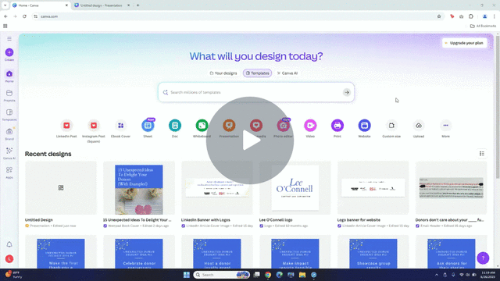Viewport: 500px width, 281px height.
Task: Open a new browser tab
Action: click(x=137, y=5)
